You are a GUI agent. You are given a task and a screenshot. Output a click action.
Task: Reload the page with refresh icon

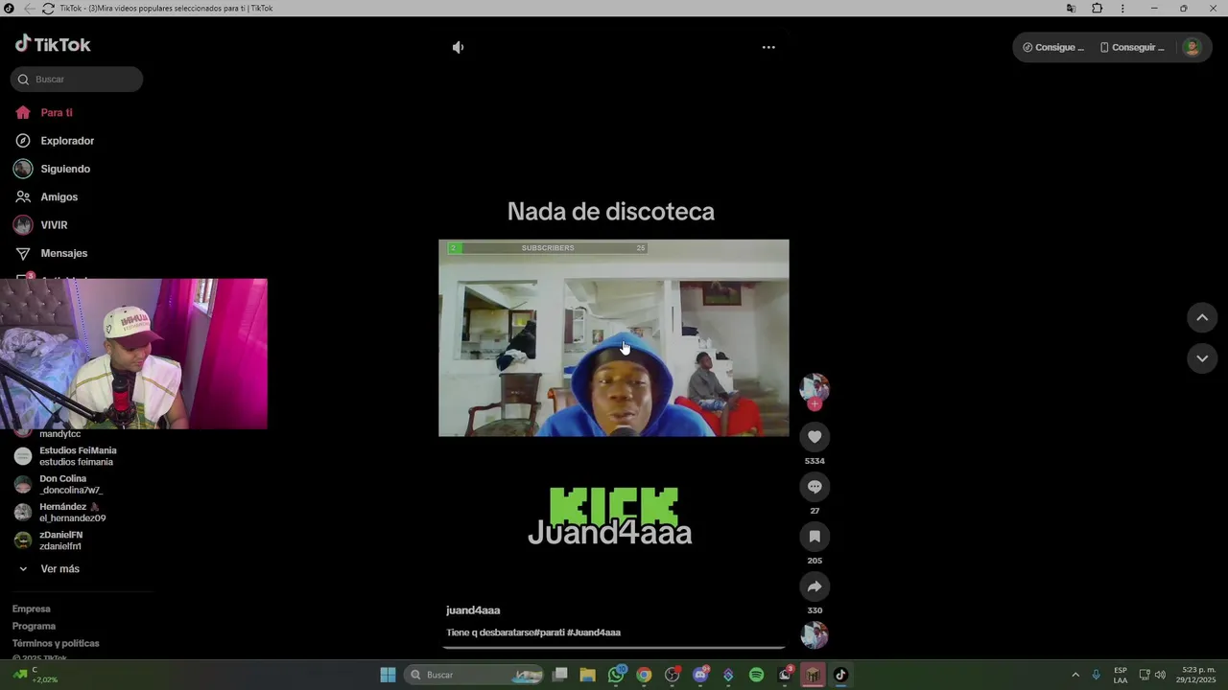[x=48, y=9]
